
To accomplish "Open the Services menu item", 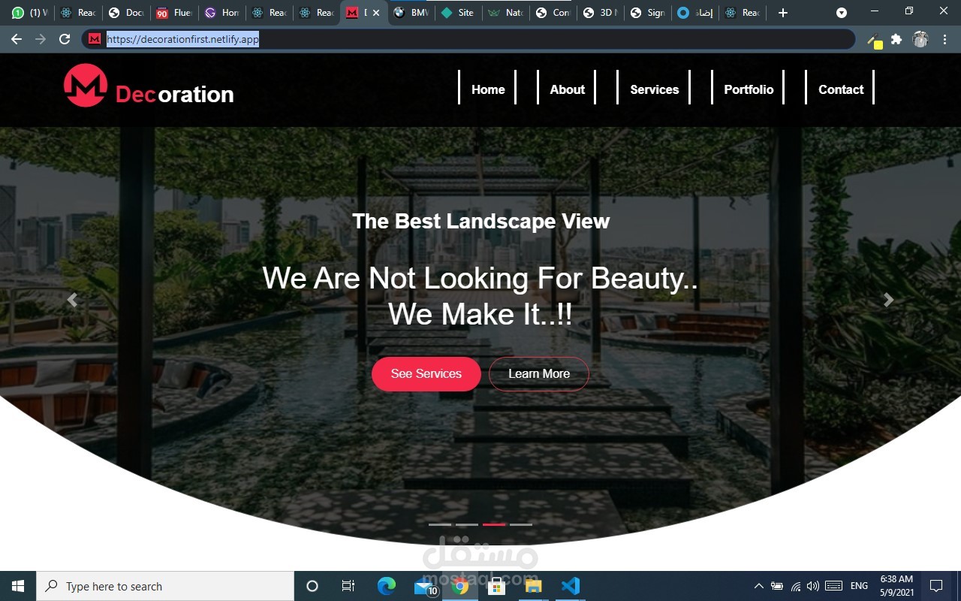I will [654, 89].
